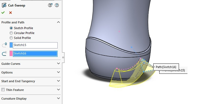This screenshot has height=104, width=197.
Task: Expand the Guide Curves section
Action: (x=58, y=63)
